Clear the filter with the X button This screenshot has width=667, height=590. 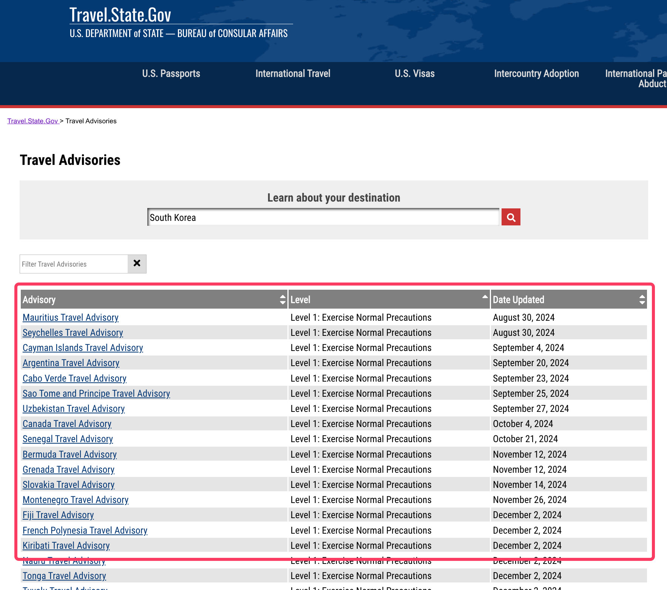tap(137, 264)
